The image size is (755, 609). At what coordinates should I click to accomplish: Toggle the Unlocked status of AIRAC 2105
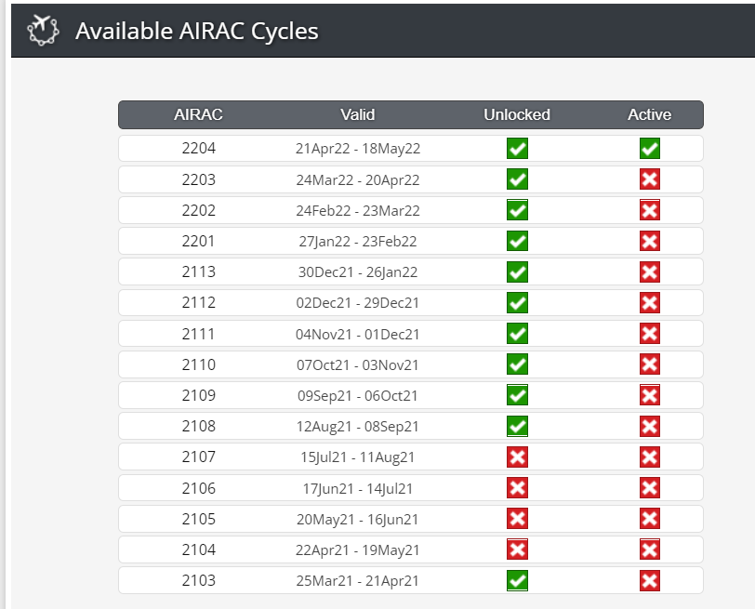pyautogui.click(x=517, y=519)
